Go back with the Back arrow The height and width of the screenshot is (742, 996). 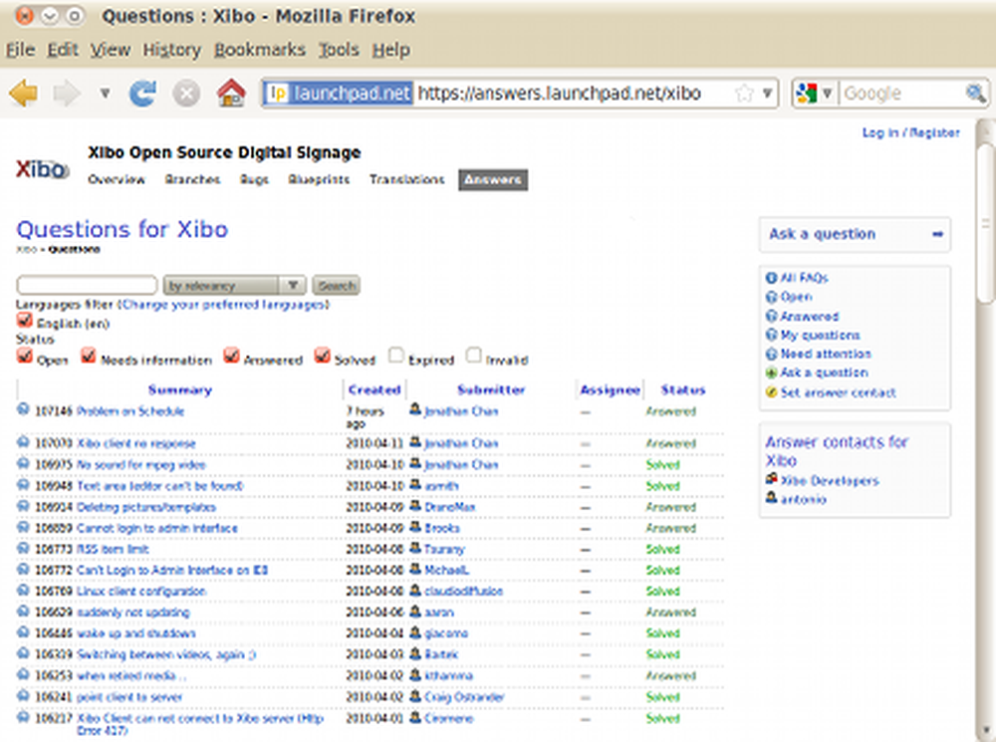pos(24,94)
